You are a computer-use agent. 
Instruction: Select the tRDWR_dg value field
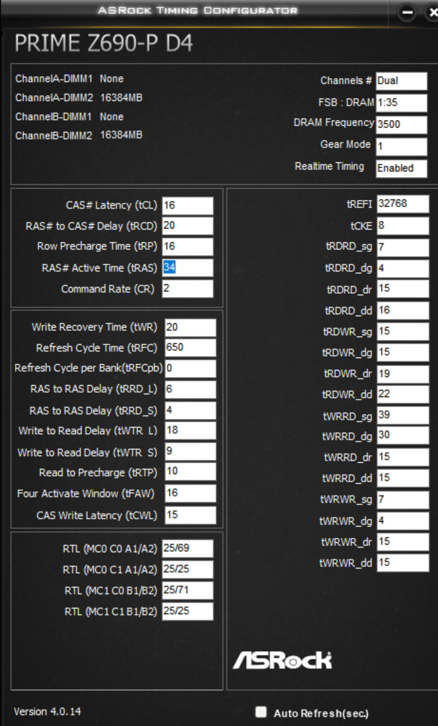click(403, 353)
